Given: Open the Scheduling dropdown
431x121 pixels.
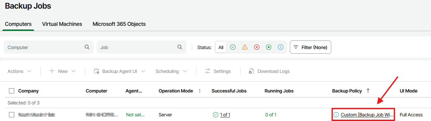Looking at the screenshot, I should [171, 71].
